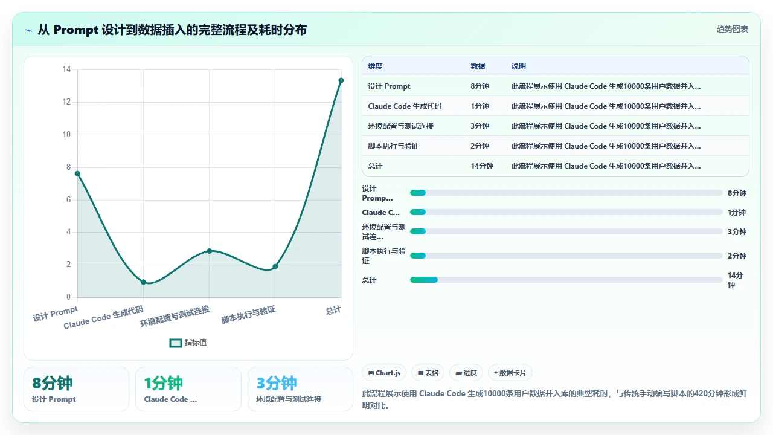Click the 14分钟 label beside 总计 progress bar
Viewport: 773px width, 435px height.
tap(735, 280)
